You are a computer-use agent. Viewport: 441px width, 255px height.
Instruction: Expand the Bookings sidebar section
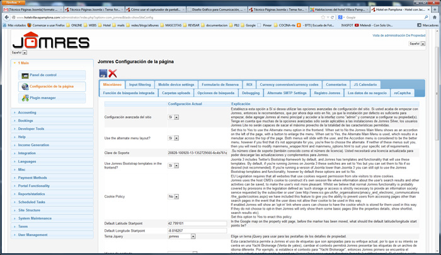(x=52, y=121)
